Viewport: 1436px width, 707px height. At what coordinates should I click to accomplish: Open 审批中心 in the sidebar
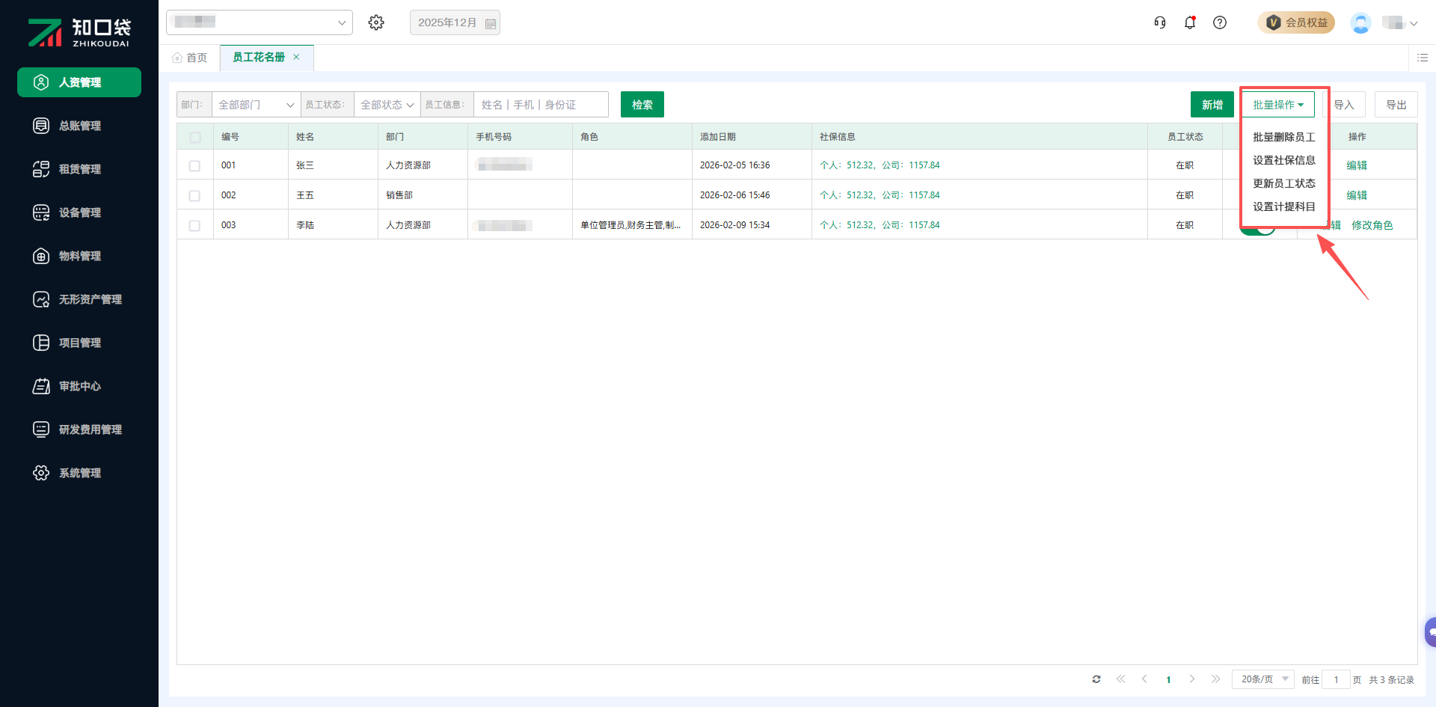tap(79, 386)
